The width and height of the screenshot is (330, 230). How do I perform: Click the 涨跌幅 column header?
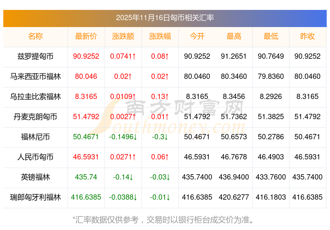point(160,36)
